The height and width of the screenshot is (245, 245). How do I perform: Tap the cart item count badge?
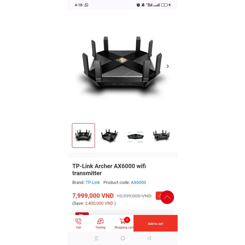(x=127, y=220)
